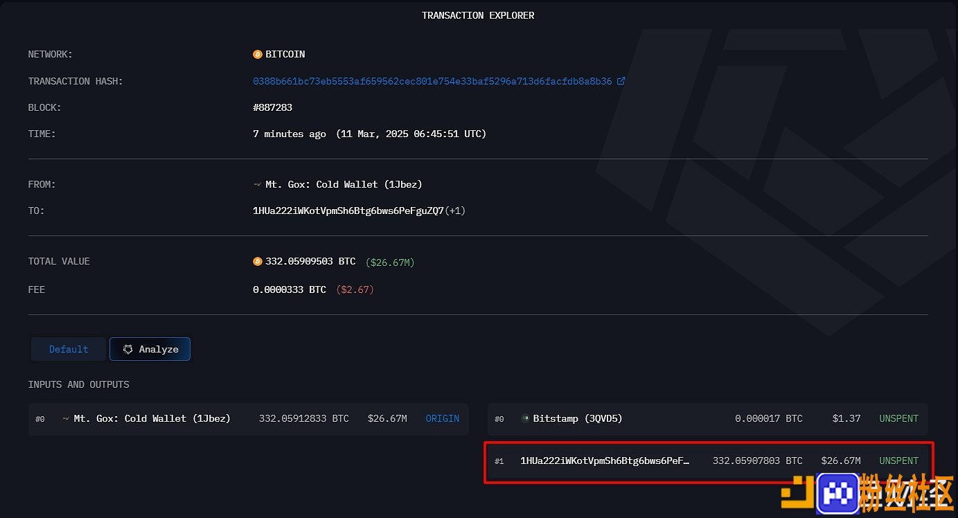Click the $1.37 value on Bitstamp output

[x=846, y=418]
